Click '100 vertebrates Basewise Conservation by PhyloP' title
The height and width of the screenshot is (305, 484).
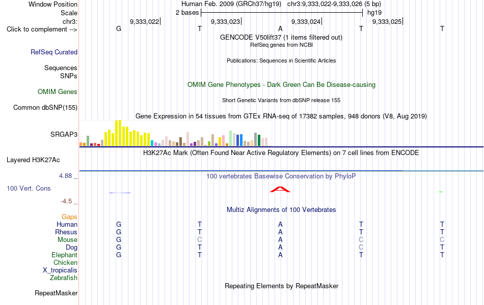point(281,176)
